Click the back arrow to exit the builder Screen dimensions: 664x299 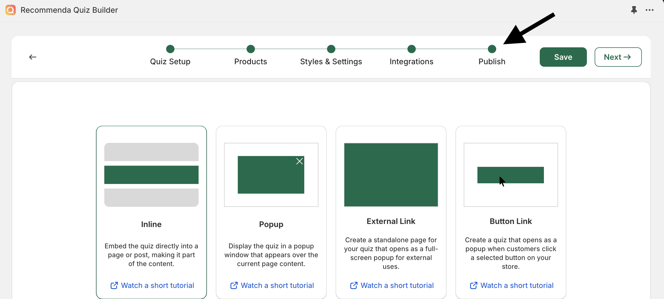click(32, 57)
